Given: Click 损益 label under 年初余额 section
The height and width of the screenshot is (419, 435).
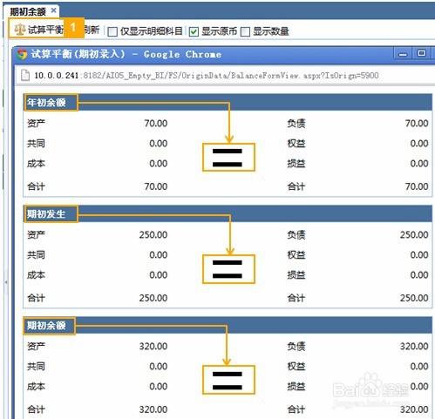Looking at the screenshot, I should point(296,164).
